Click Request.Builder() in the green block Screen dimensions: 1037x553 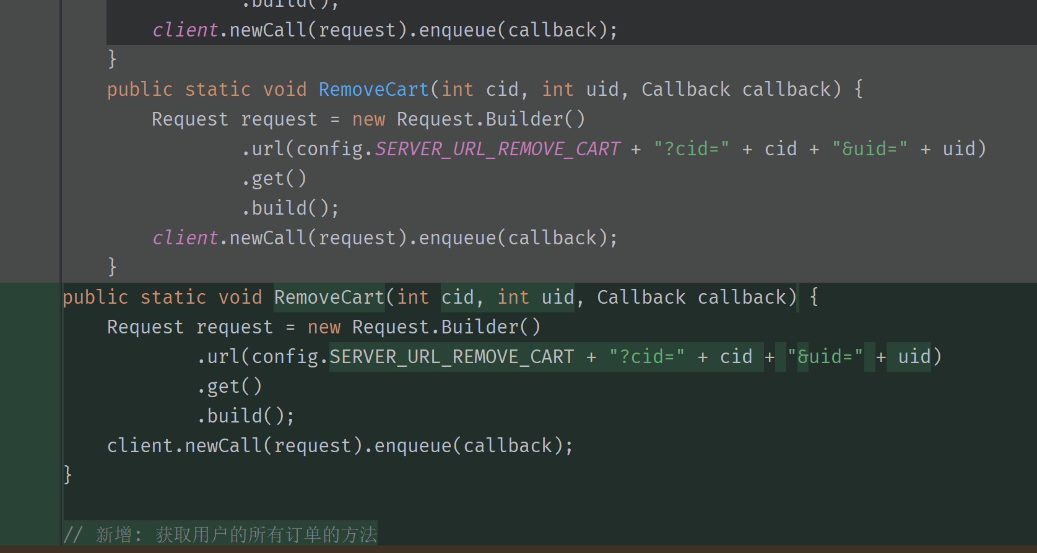446,327
